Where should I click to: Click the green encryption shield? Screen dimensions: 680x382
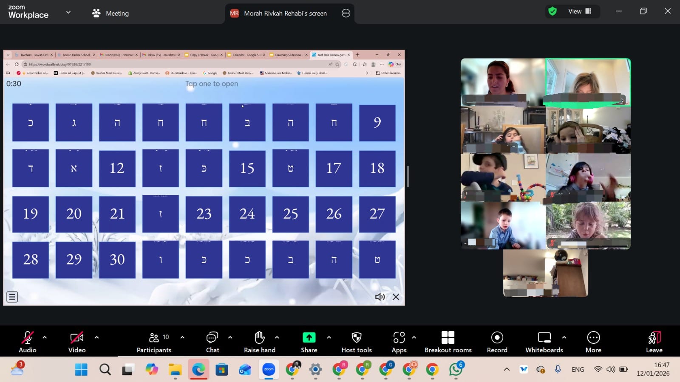[552, 11]
